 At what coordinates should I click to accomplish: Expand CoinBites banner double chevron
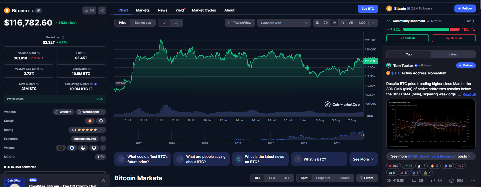(x=103, y=181)
